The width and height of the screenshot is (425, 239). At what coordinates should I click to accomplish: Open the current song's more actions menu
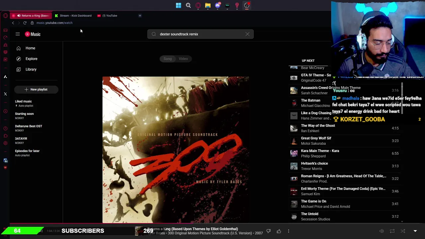289,231
